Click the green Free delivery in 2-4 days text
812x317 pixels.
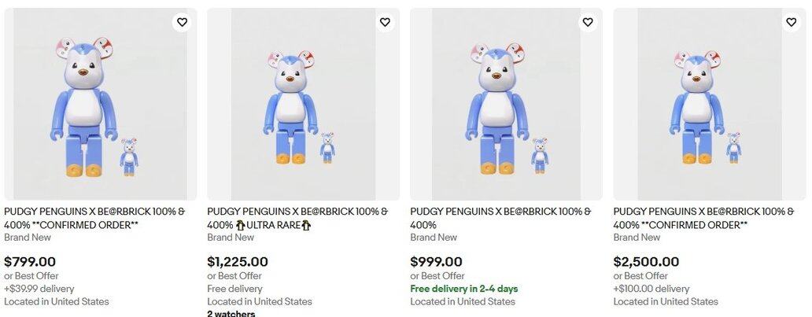pyautogui.click(x=464, y=289)
